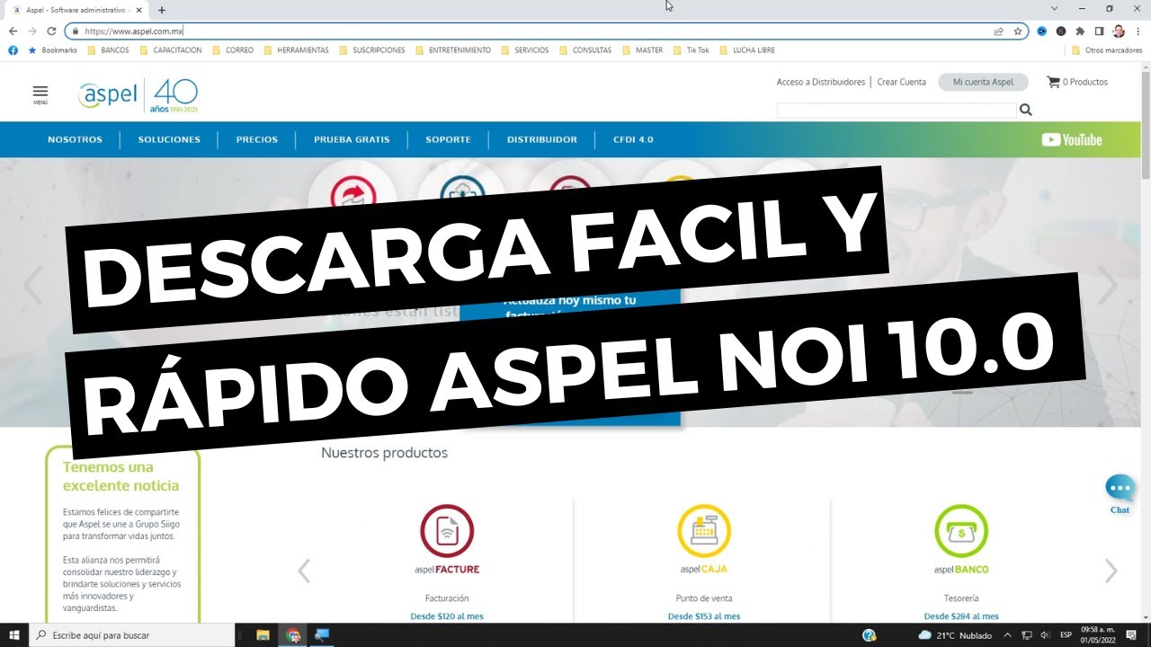This screenshot has width=1151, height=647.
Task: Open the CAPACITACION bookmarks folder
Action: (171, 50)
